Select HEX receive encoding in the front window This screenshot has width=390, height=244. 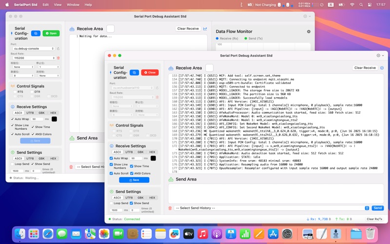point(152,152)
